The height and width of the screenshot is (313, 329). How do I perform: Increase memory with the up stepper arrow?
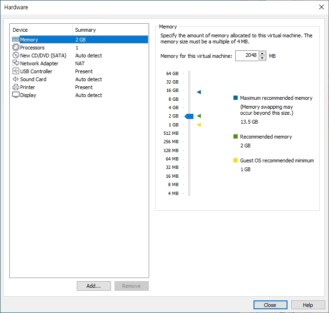(x=262, y=53)
